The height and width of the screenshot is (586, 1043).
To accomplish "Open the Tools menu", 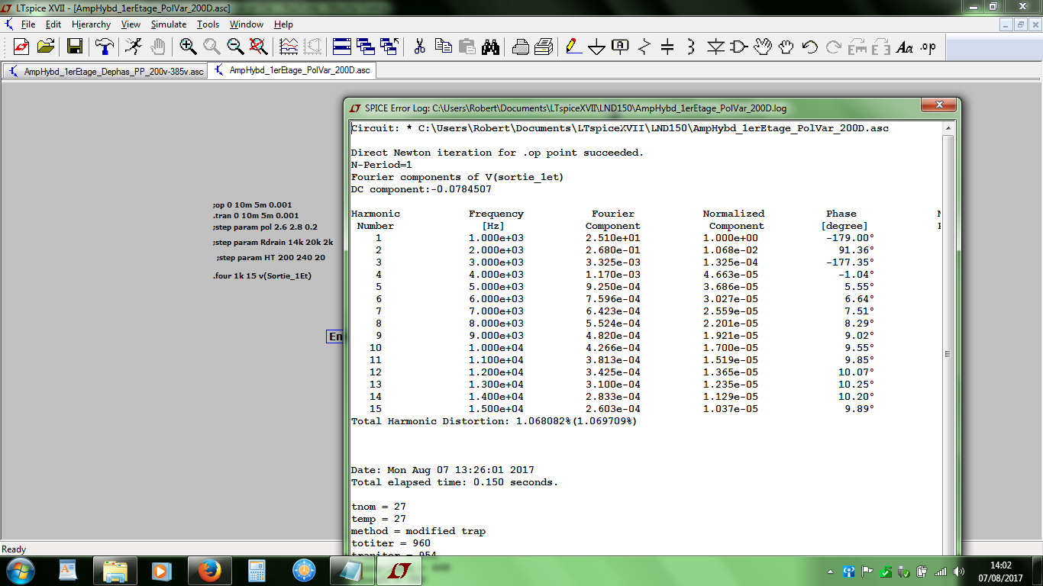I will click(x=208, y=24).
